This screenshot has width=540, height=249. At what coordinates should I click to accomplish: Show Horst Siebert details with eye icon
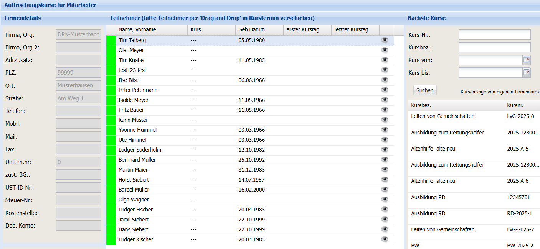pyautogui.click(x=385, y=179)
